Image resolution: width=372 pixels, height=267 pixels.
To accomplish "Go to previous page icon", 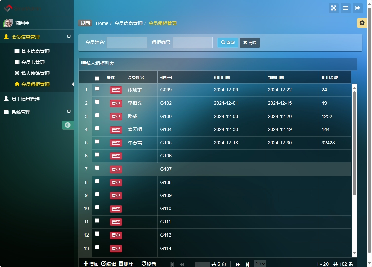I will pyautogui.click(x=182, y=264).
